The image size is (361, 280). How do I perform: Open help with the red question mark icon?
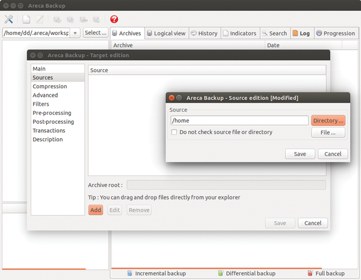[114, 19]
